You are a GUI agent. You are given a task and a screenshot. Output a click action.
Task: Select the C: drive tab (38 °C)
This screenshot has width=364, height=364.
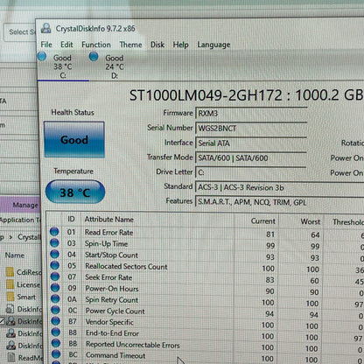coord(62,66)
